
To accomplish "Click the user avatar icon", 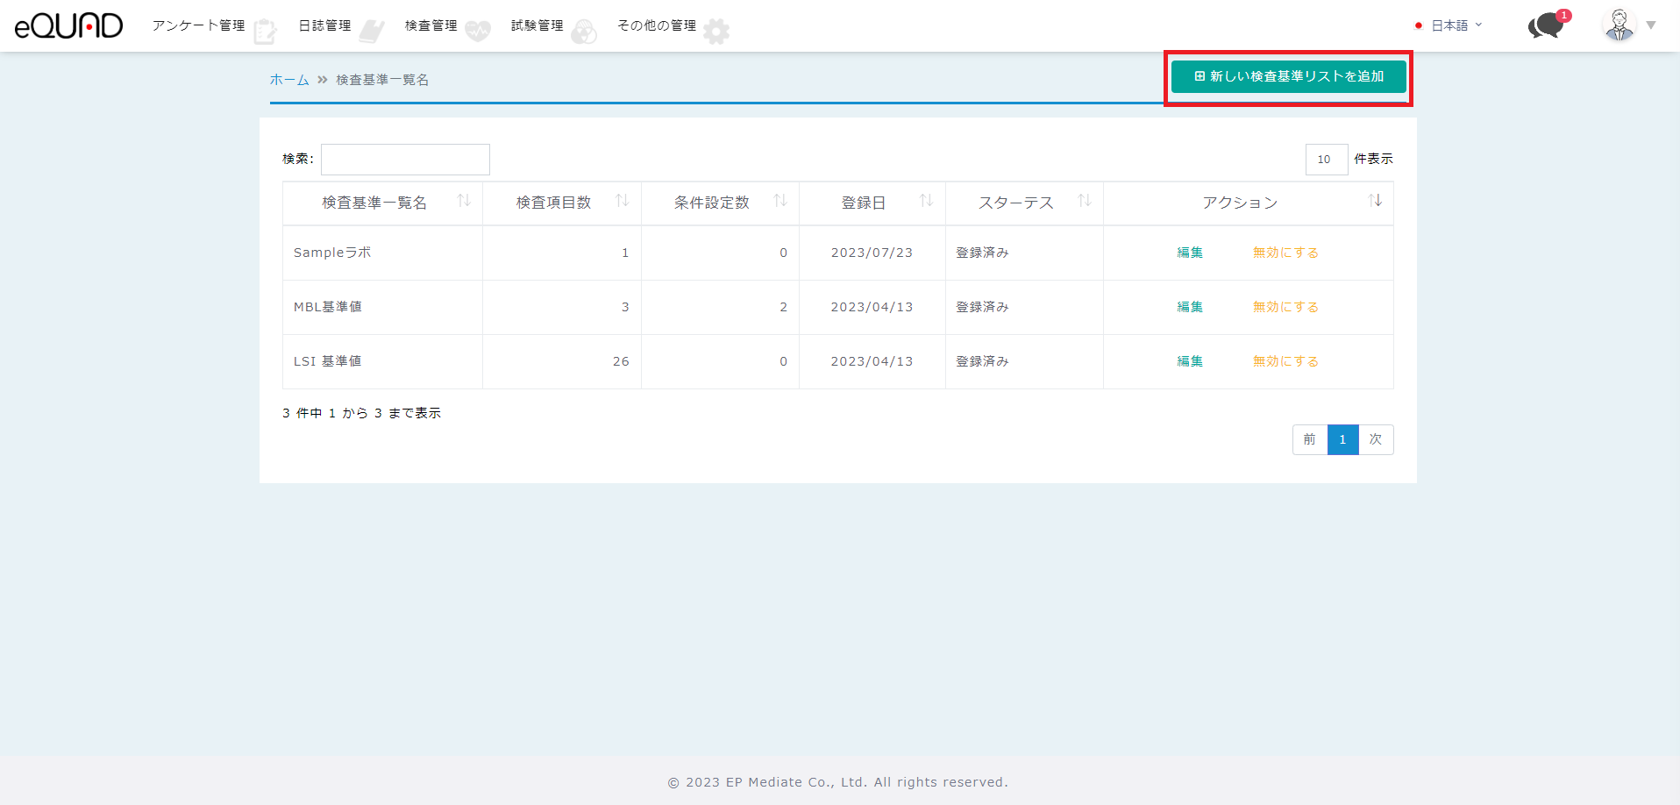I will (x=1619, y=25).
